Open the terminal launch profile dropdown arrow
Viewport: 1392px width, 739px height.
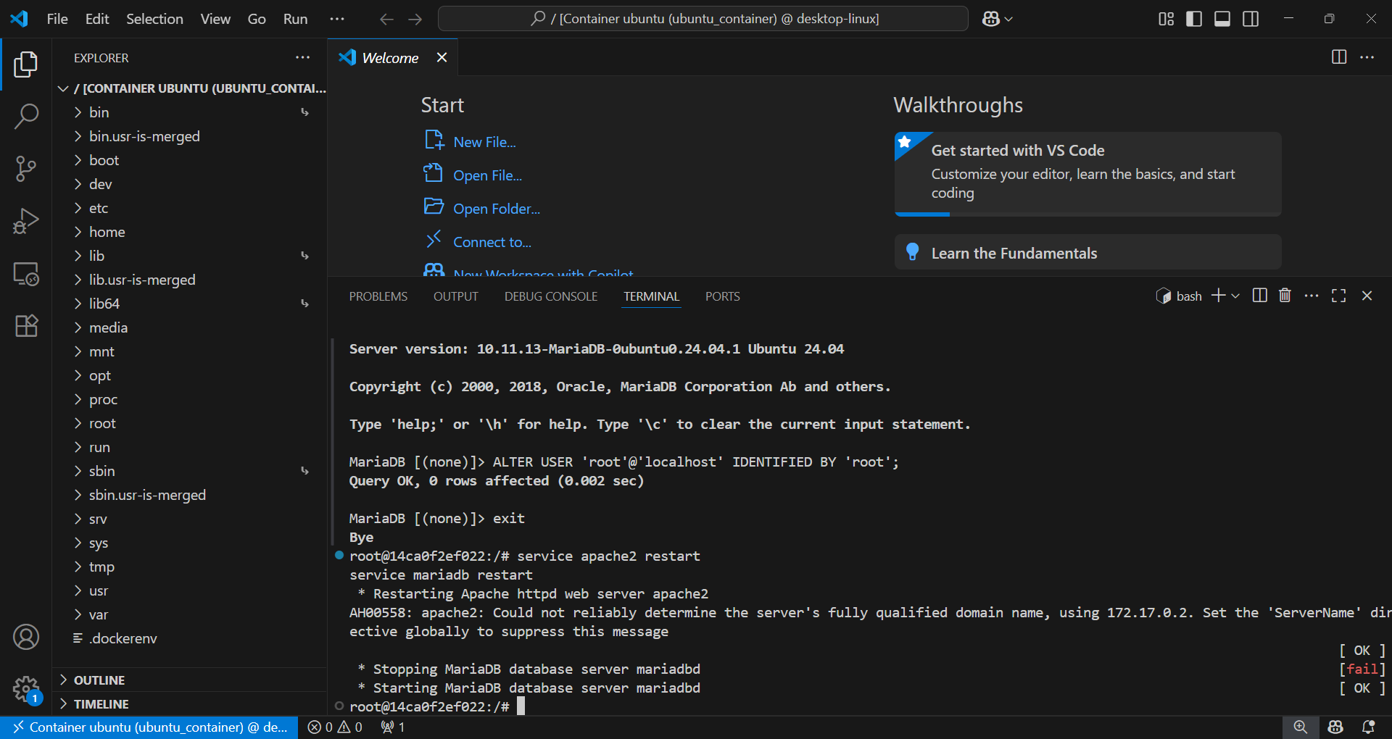coord(1236,296)
